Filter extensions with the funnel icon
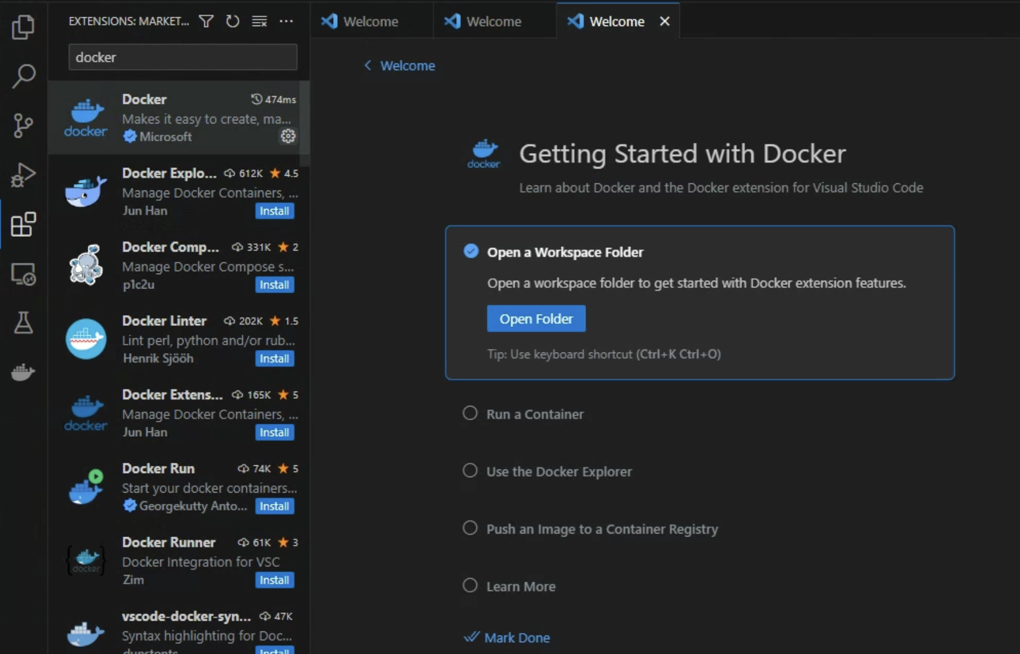This screenshot has width=1020, height=654. [206, 21]
